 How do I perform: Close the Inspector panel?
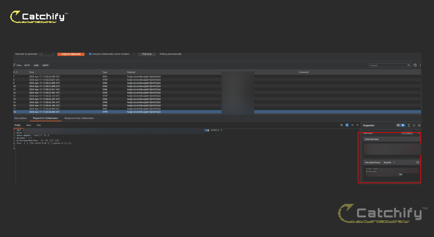pyautogui.click(x=419, y=125)
